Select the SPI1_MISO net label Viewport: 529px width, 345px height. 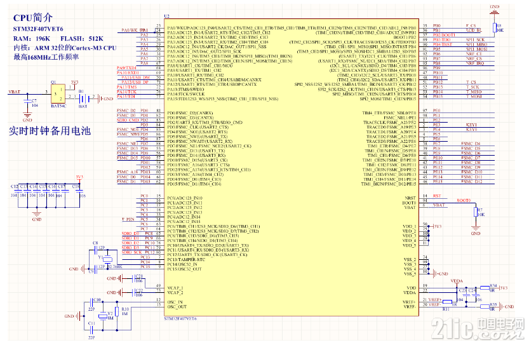(477, 44)
